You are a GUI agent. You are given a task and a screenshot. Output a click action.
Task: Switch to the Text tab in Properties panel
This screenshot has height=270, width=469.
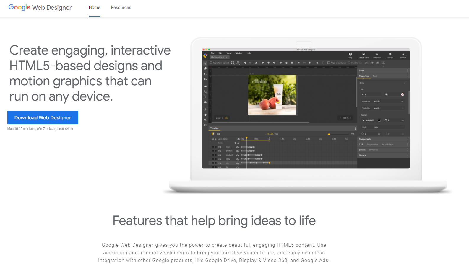(x=375, y=76)
